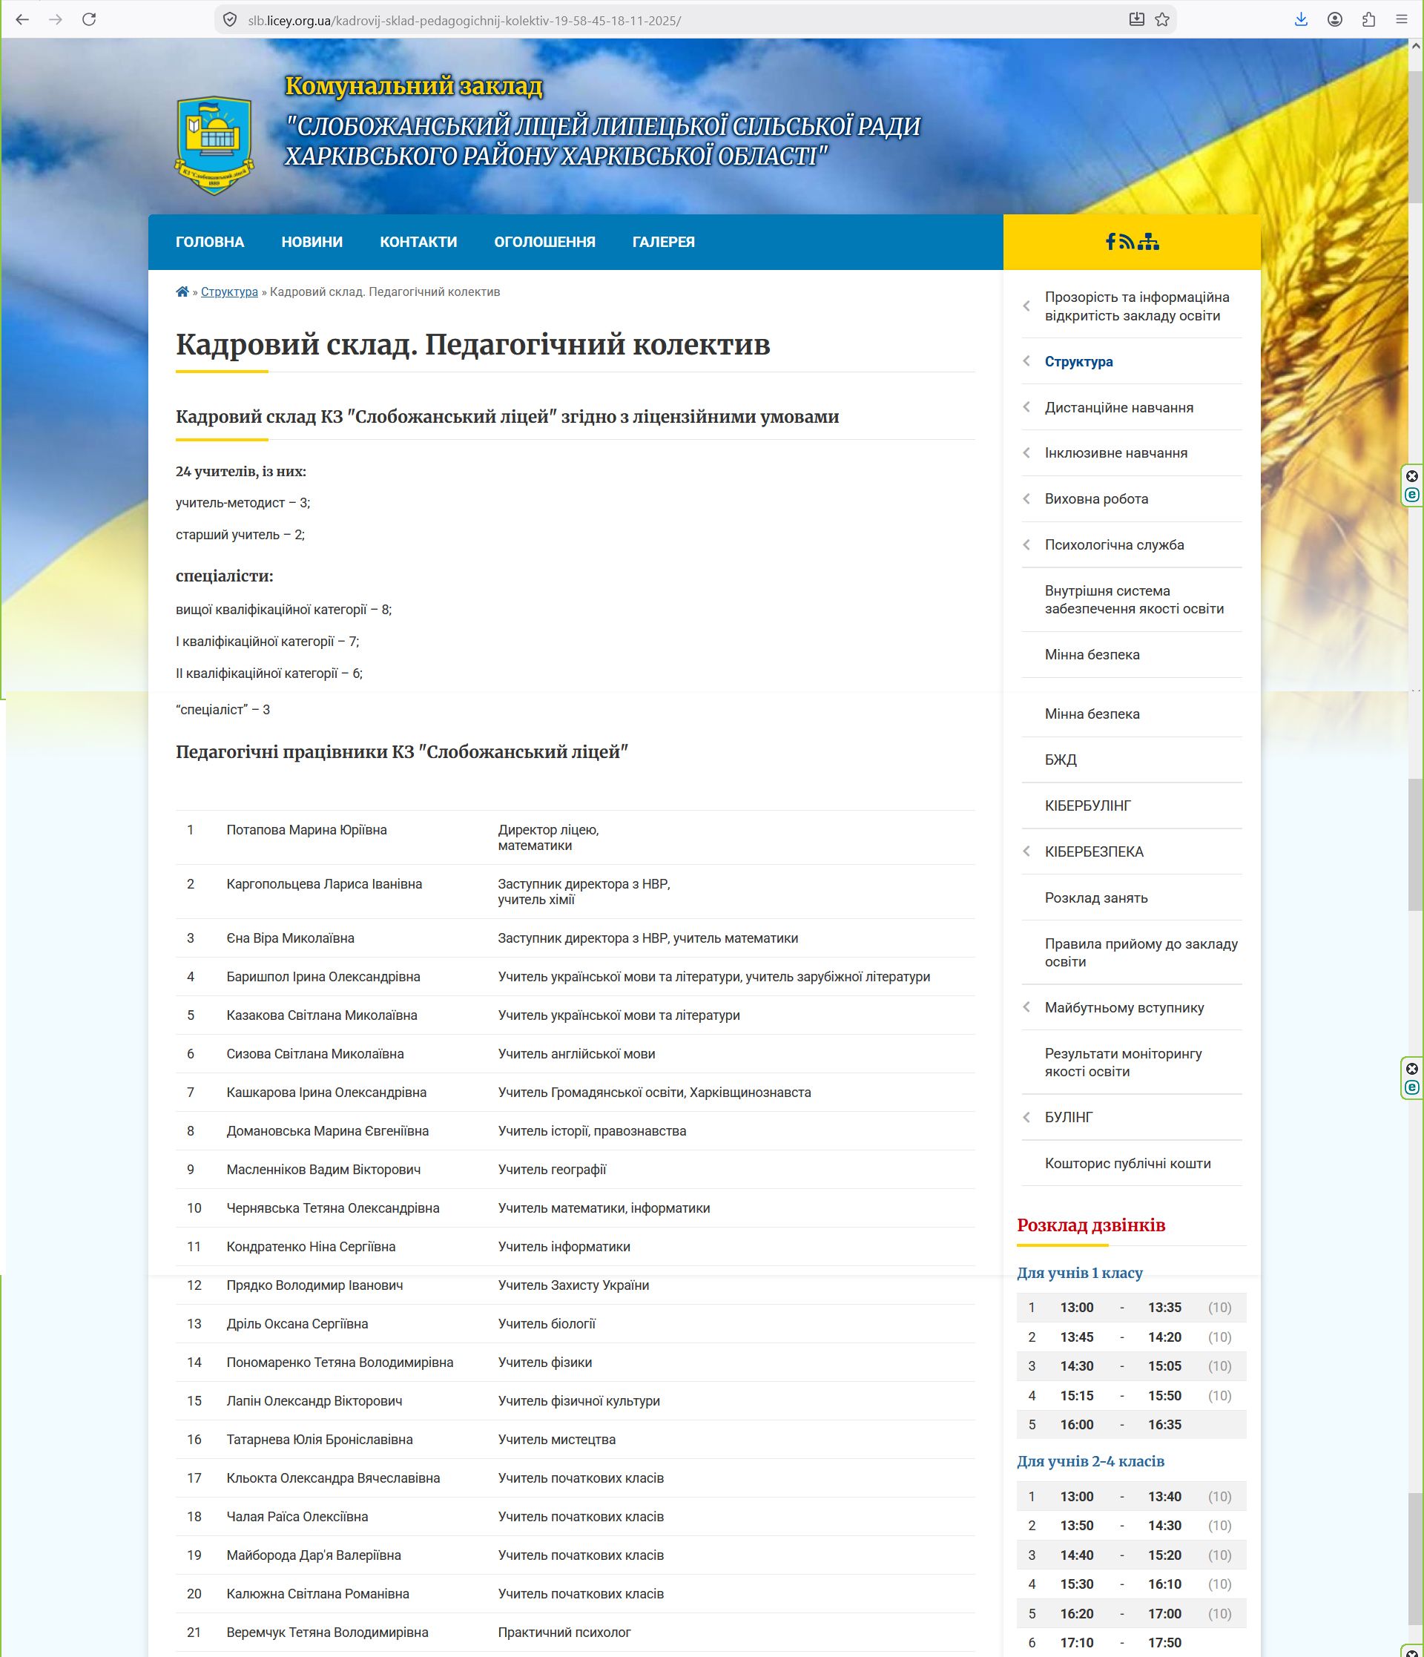Open the КОНТАКТИ menu item

pyautogui.click(x=418, y=243)
